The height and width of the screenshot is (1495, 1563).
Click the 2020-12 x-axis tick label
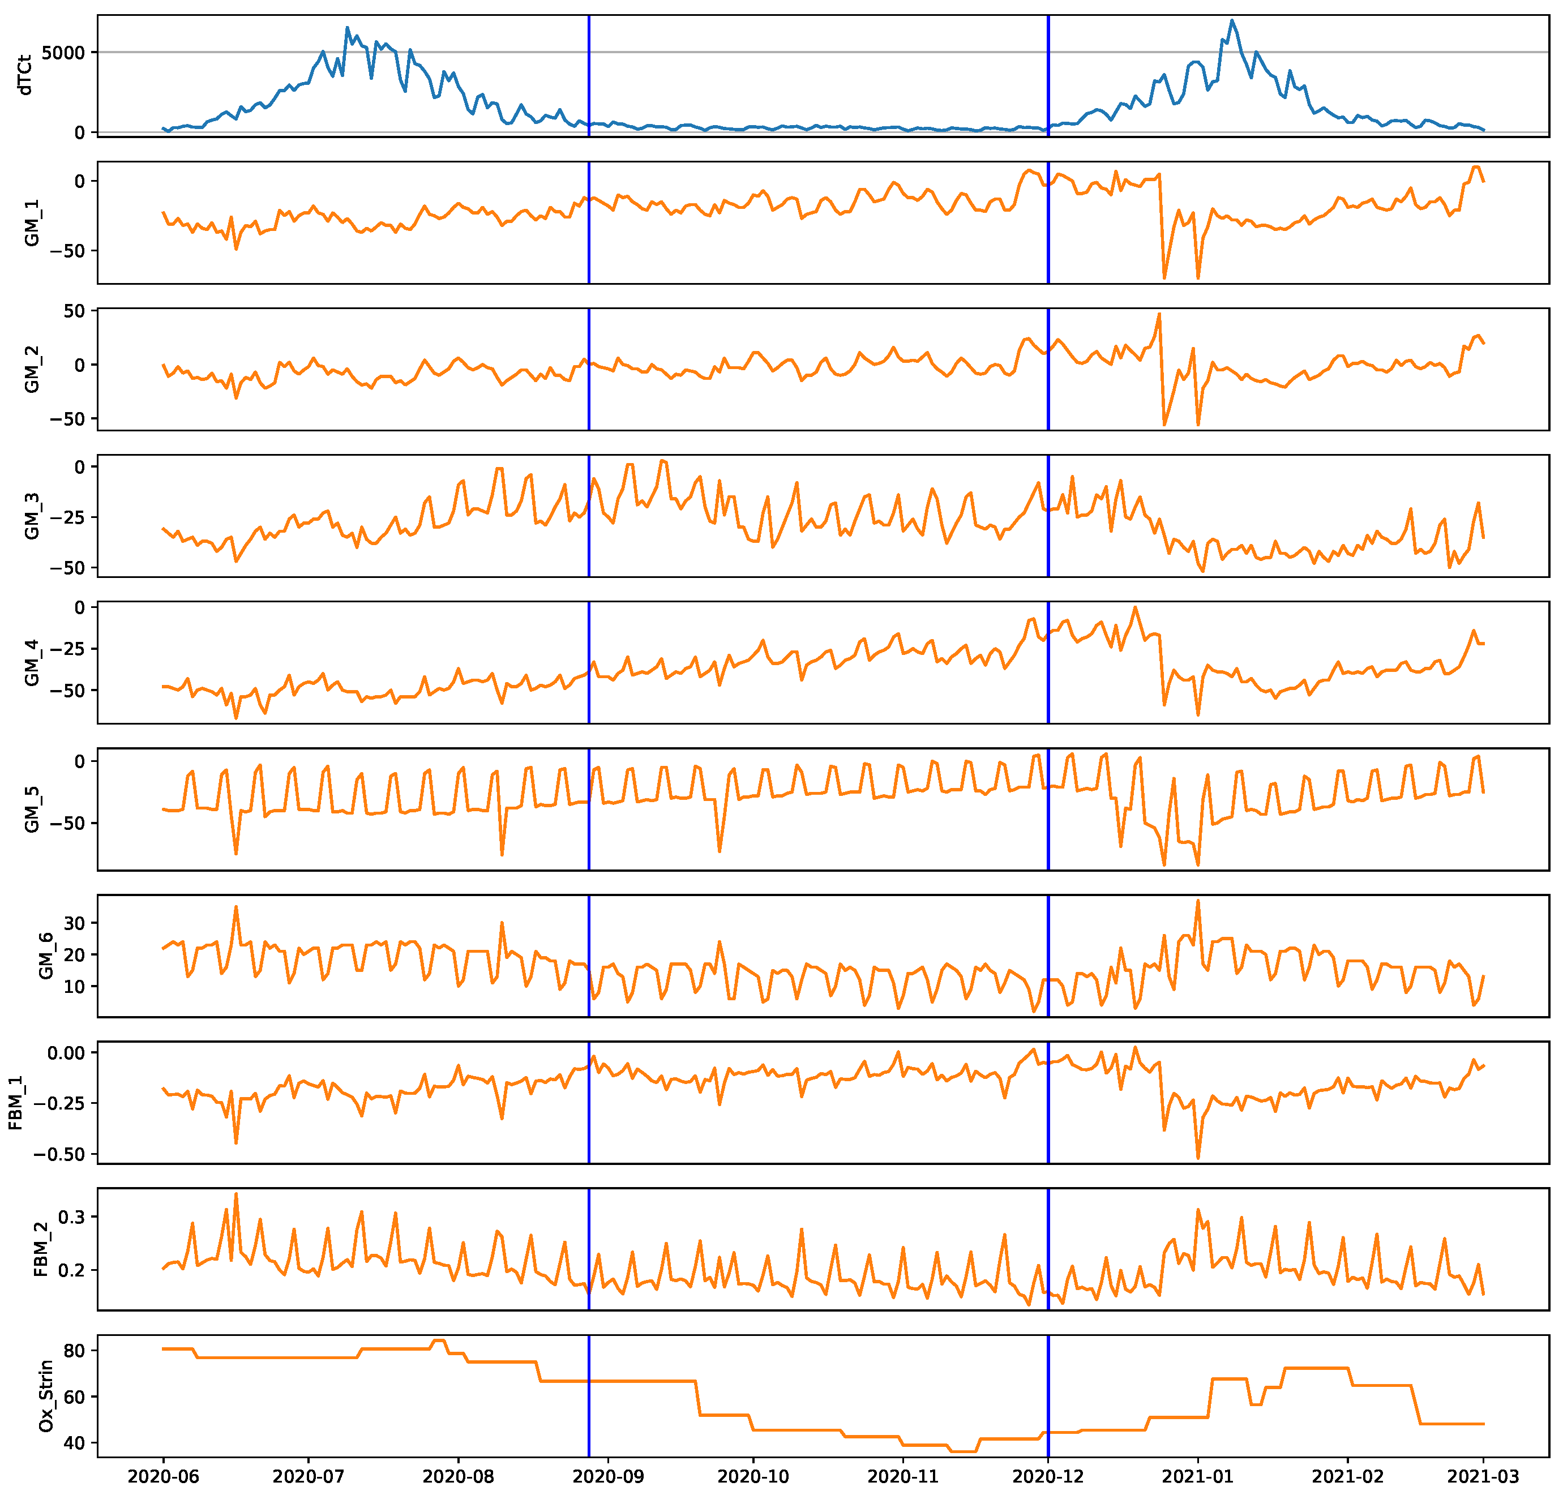click(1047, 1477)
